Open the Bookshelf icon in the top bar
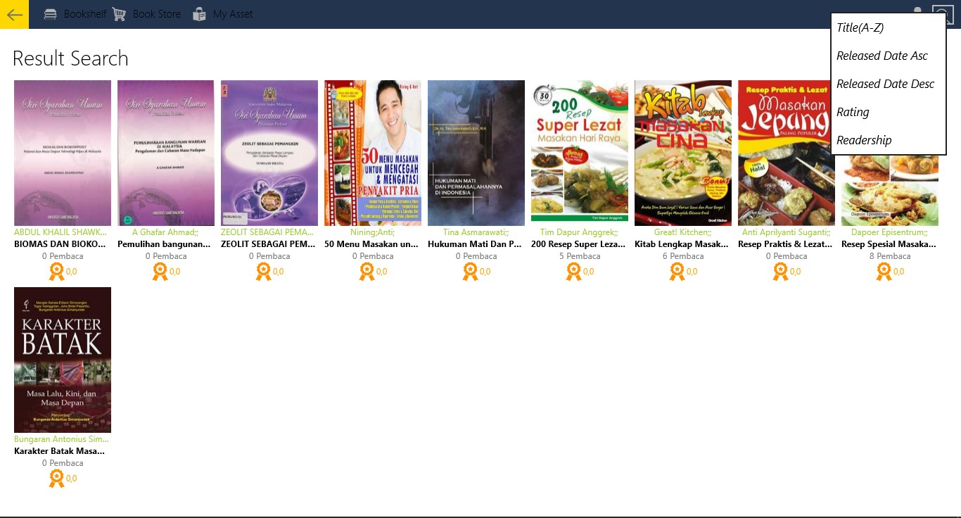 coord(51,14)
